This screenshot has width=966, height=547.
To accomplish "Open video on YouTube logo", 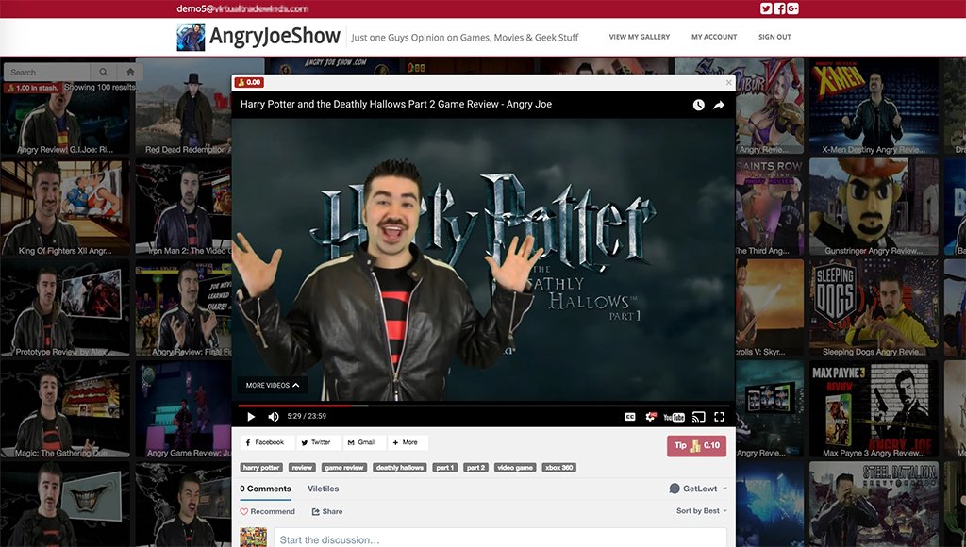I will (674, 417).
